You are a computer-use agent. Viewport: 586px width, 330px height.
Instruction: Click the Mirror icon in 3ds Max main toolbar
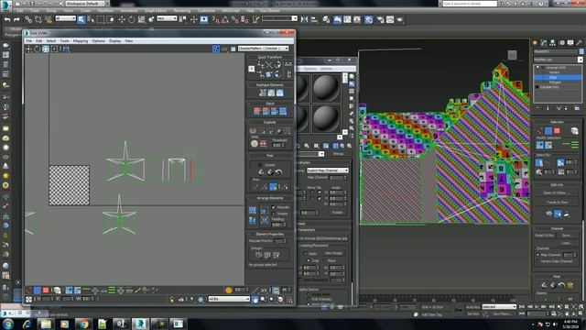click(x=305, y=19)
